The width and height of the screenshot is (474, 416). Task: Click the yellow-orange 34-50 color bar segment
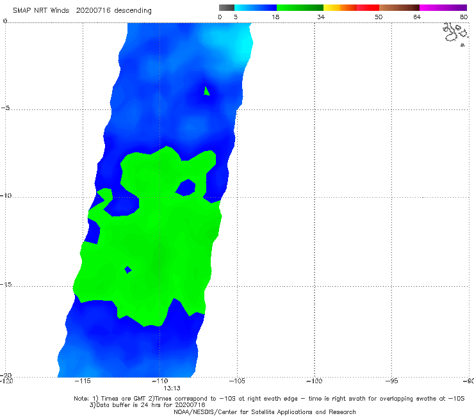pyautogui.click(x=351, y=8)
